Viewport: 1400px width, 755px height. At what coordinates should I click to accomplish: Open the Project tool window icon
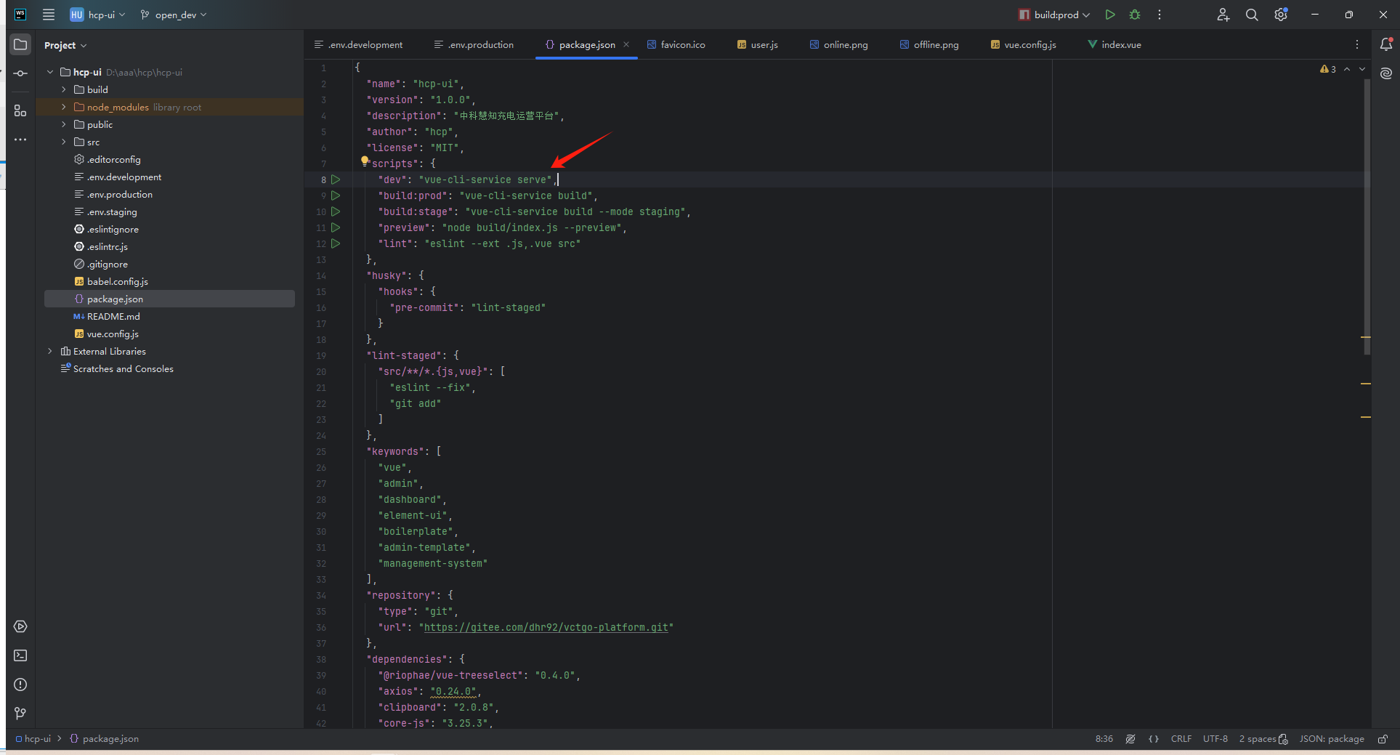pos(20,44)
